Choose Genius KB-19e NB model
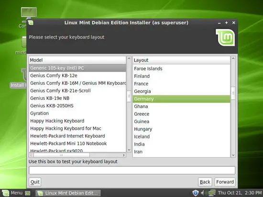The height and width of the screenshot is (197, 263). click(x=77, y=98)
